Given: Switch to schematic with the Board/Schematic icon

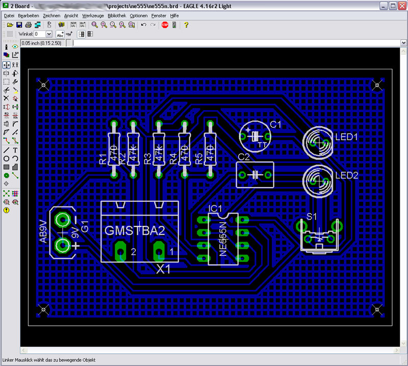Looking at the screenshot, I should tap(49, 25).
